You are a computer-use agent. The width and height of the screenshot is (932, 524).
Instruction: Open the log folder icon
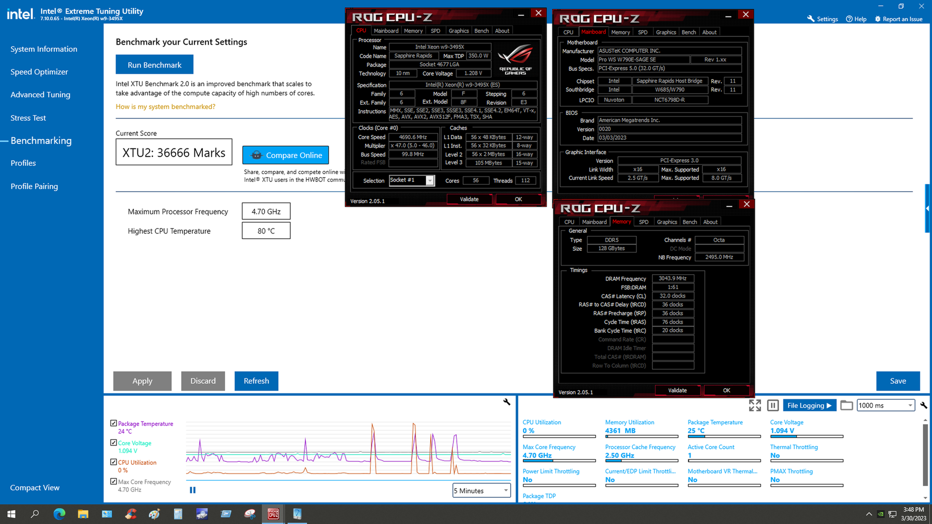(x=847, y=405)
